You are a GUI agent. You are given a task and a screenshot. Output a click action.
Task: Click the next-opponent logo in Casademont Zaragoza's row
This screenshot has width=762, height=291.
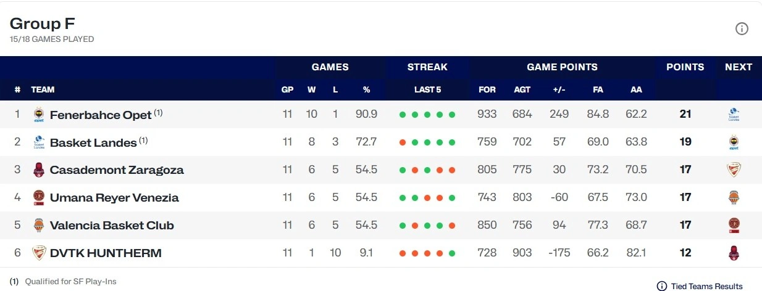(734, 170)
